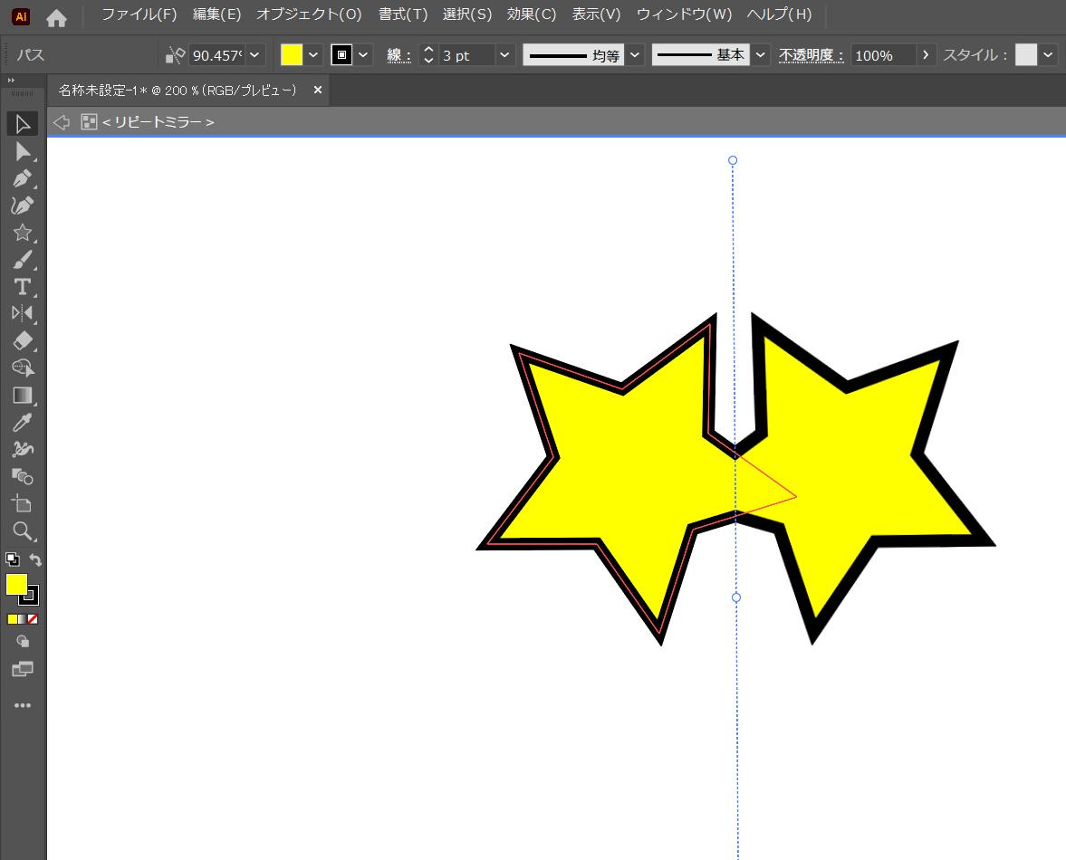The image size is (1066, 860).
Task: Choose the Star shape tool
Action: pyautogui.click(x=23, y=233)
